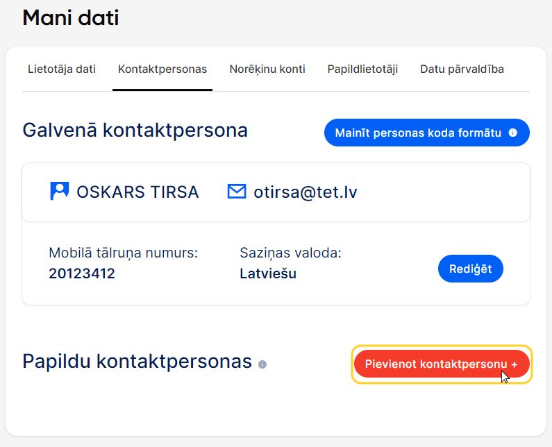Click the Galvenā kontaktpersona heading
This screenshot has width=552, height=447.
click(x=135, y=130)
